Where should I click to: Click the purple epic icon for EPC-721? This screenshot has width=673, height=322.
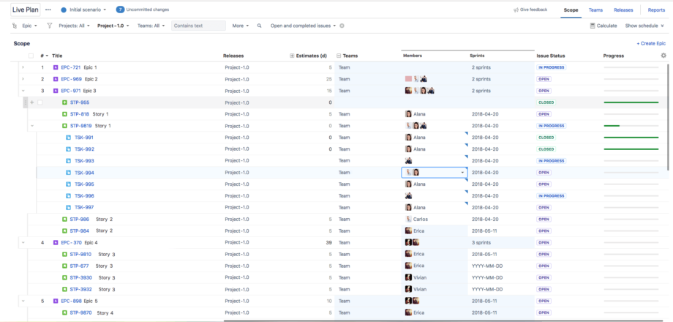[x=56, y=67]
